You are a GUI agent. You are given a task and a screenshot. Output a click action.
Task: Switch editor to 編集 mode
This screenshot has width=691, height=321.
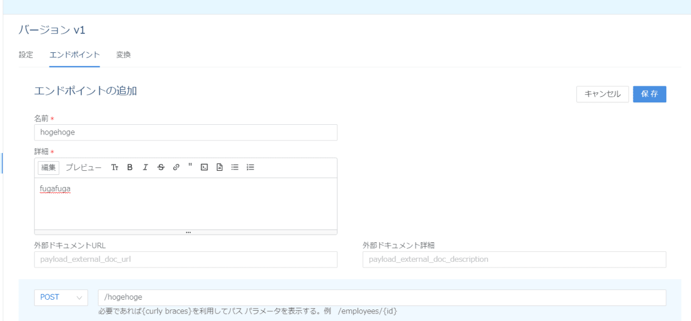[x=48, y=167]
